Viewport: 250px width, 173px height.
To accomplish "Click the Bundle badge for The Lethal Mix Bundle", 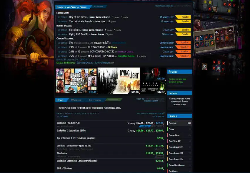I will point(183,21).
